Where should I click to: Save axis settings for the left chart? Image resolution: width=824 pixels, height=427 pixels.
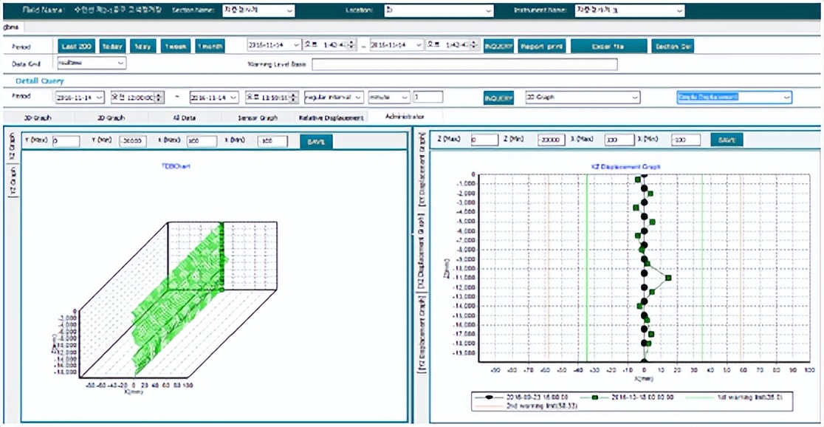tap(316, 140)
